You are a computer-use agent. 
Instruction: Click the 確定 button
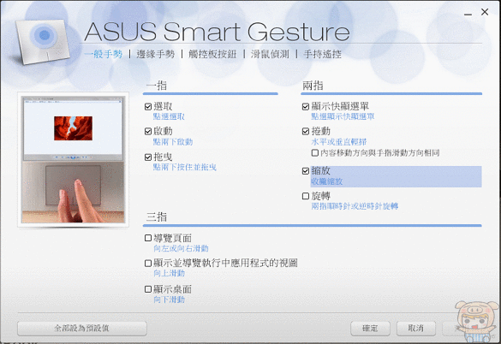370,328
